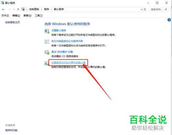The width and height of the screenshot is (172, 135).
Task: Click the program access defaults icon
Action: [46, 63]
